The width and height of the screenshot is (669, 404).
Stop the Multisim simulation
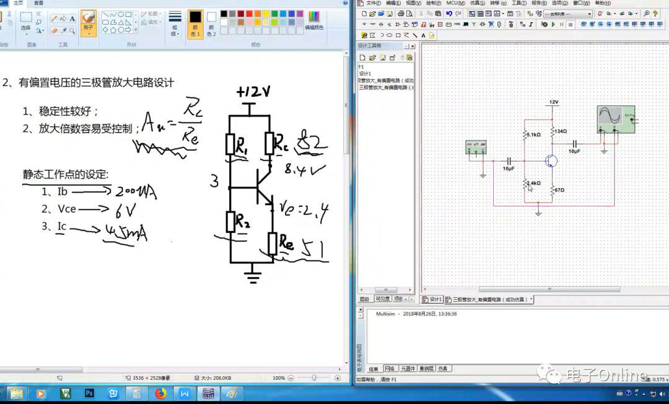tap(571, 24)
